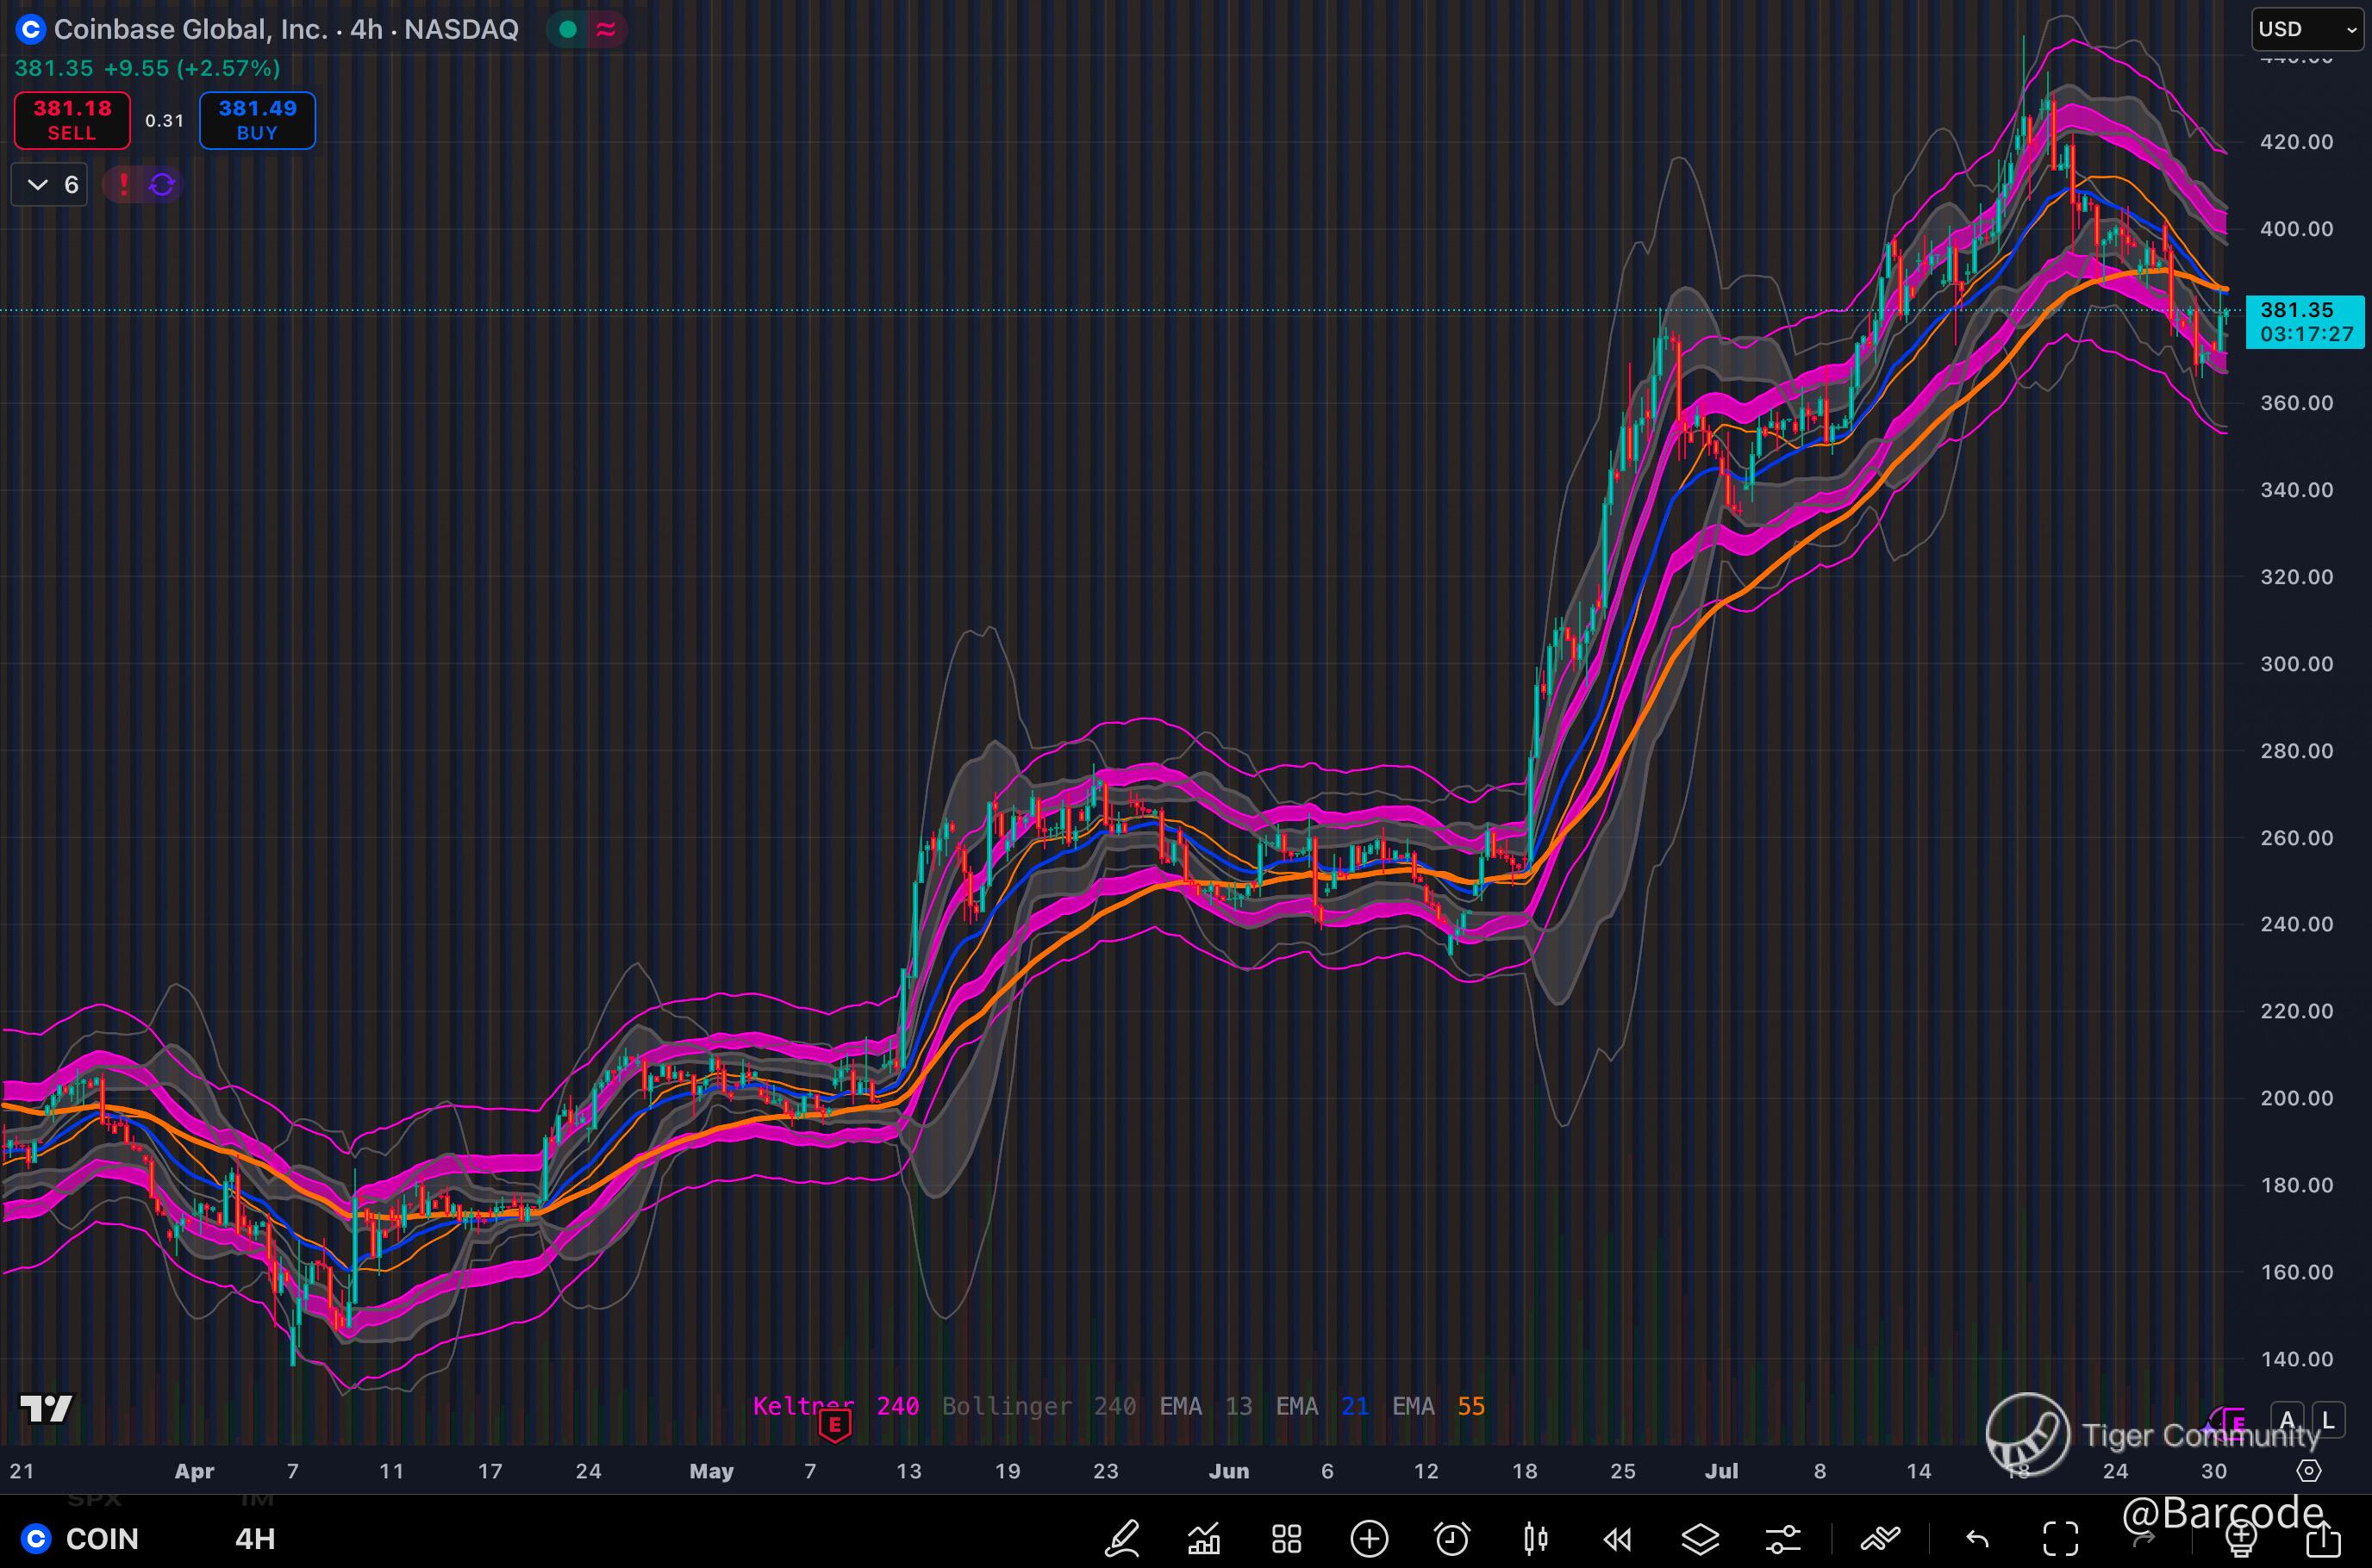
Task: Change chart style with the candlestick icon
Action: tap(1535, 1538)
